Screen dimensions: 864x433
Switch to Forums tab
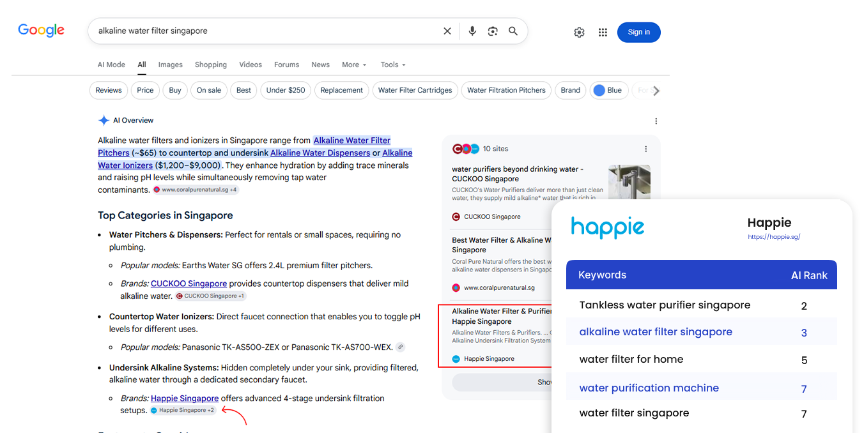[286, 65]
